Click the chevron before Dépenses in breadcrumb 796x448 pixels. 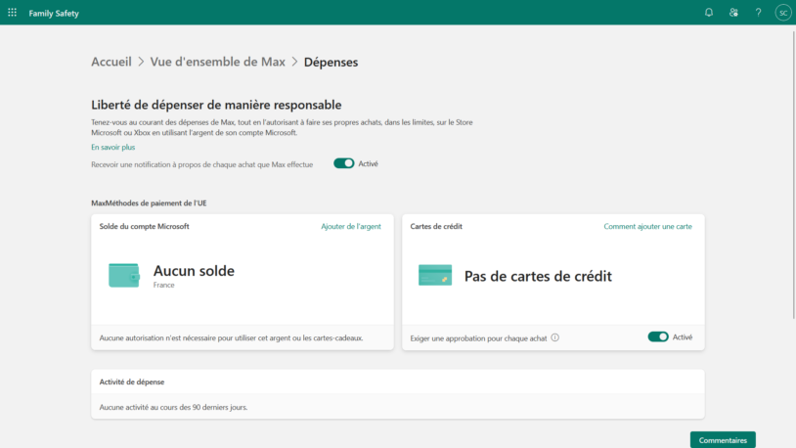click(x=294, y=62)
